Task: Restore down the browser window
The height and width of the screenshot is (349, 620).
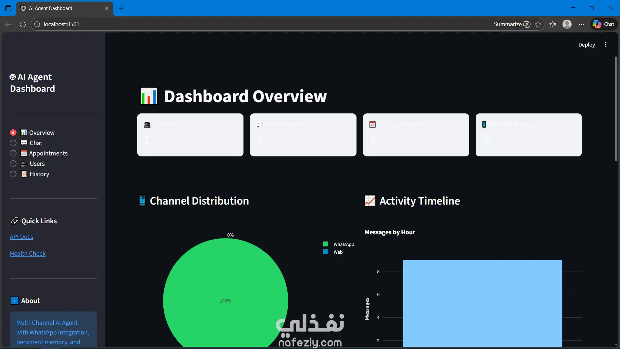Action: (x=592, y=8)
